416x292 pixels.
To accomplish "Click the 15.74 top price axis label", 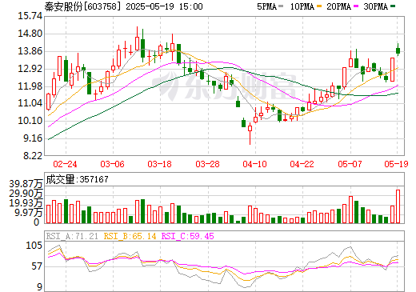I will (30, 16).
